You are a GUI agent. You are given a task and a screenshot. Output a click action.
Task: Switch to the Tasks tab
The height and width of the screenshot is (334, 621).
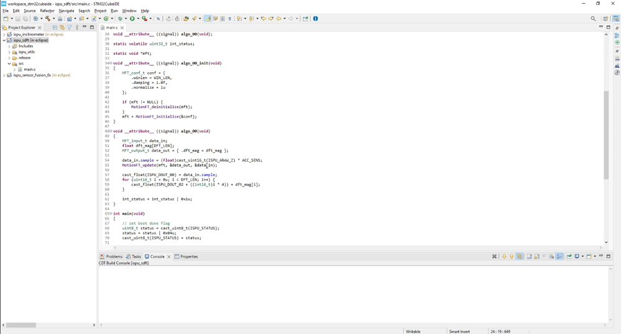[134, 257]
